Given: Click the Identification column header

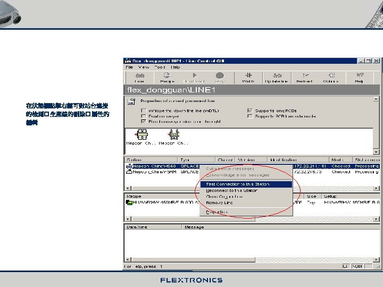Looking at the screenshot, I should pyautogui.click(x=298, y=160).
